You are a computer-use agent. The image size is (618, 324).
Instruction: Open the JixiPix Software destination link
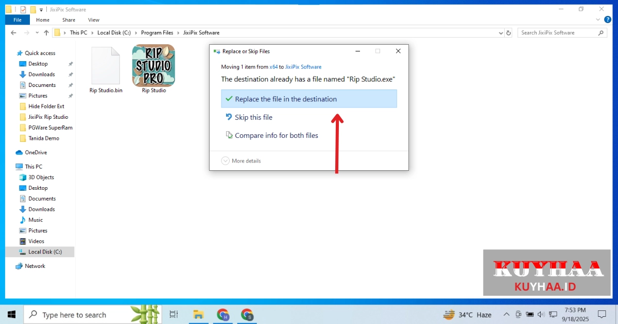tap(303, 67)
